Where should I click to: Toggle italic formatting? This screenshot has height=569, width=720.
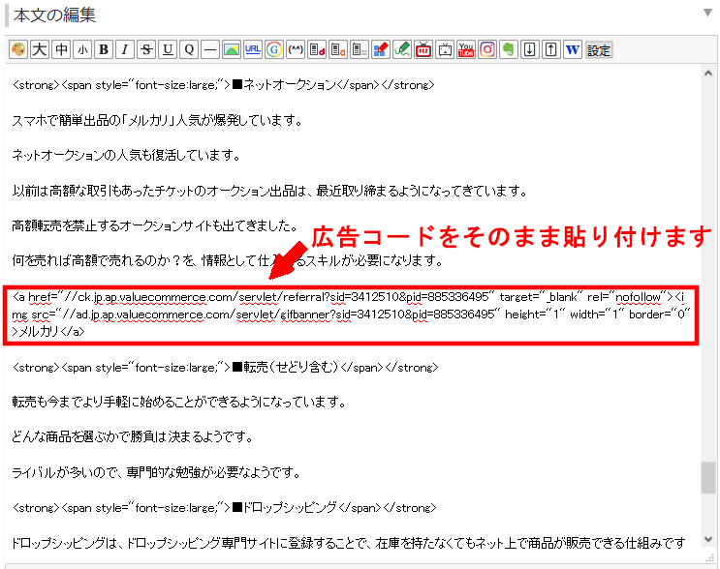click(125, 49)
